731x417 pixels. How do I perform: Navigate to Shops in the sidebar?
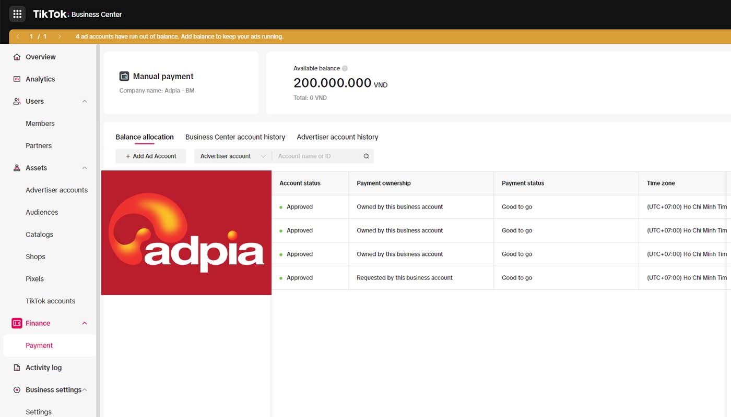pyautogui.click(x=36, y=256)
